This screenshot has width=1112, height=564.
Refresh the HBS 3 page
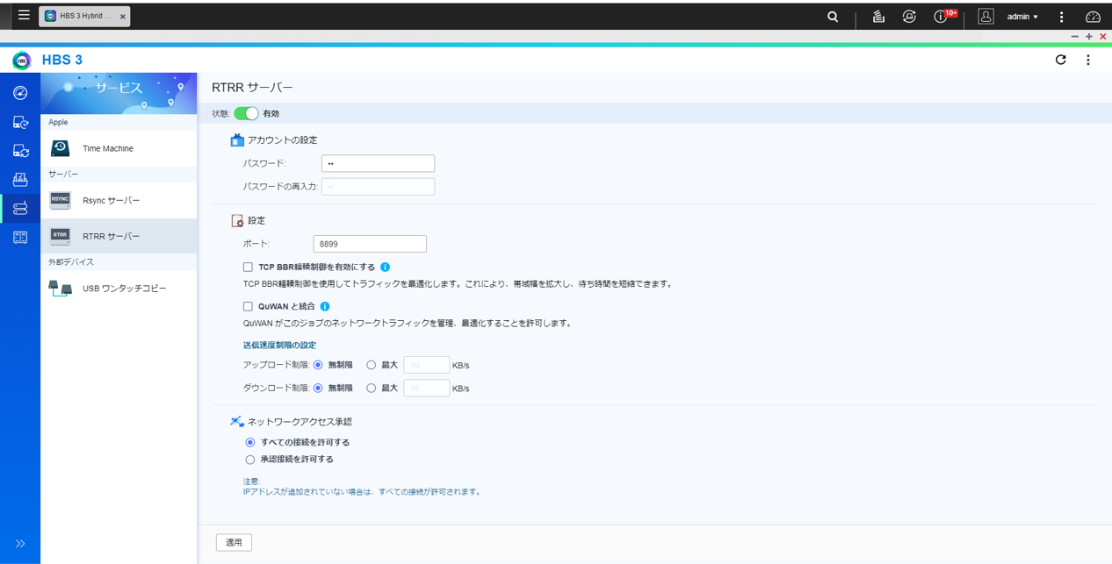click(1061, 60)
